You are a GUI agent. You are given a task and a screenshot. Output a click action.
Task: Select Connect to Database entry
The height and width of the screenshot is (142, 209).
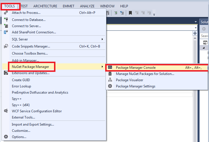point(54,20)
